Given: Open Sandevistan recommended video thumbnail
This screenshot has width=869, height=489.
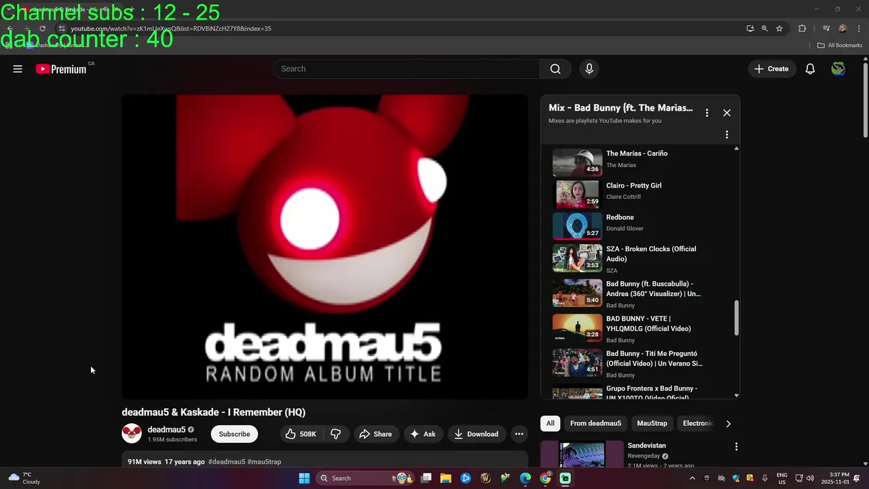Looking at the screenshot, I should [x=582, y=454].
